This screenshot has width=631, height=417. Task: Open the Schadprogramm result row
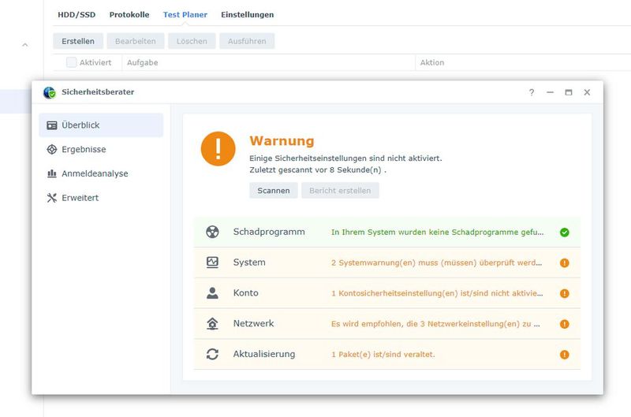click(387, 232)
